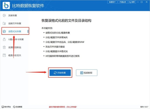Click the 开通会员 button

click(x=123, y=2)
